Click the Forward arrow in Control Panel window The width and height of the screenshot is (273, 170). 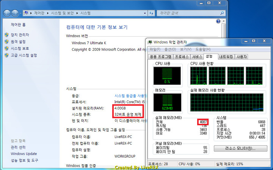click(x=15, y=13)
